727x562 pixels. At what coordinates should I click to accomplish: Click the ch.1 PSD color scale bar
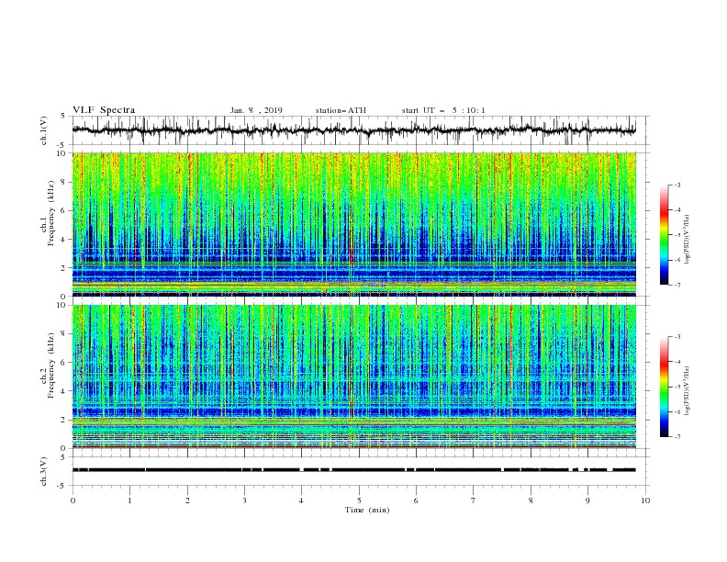click(664, 235)
